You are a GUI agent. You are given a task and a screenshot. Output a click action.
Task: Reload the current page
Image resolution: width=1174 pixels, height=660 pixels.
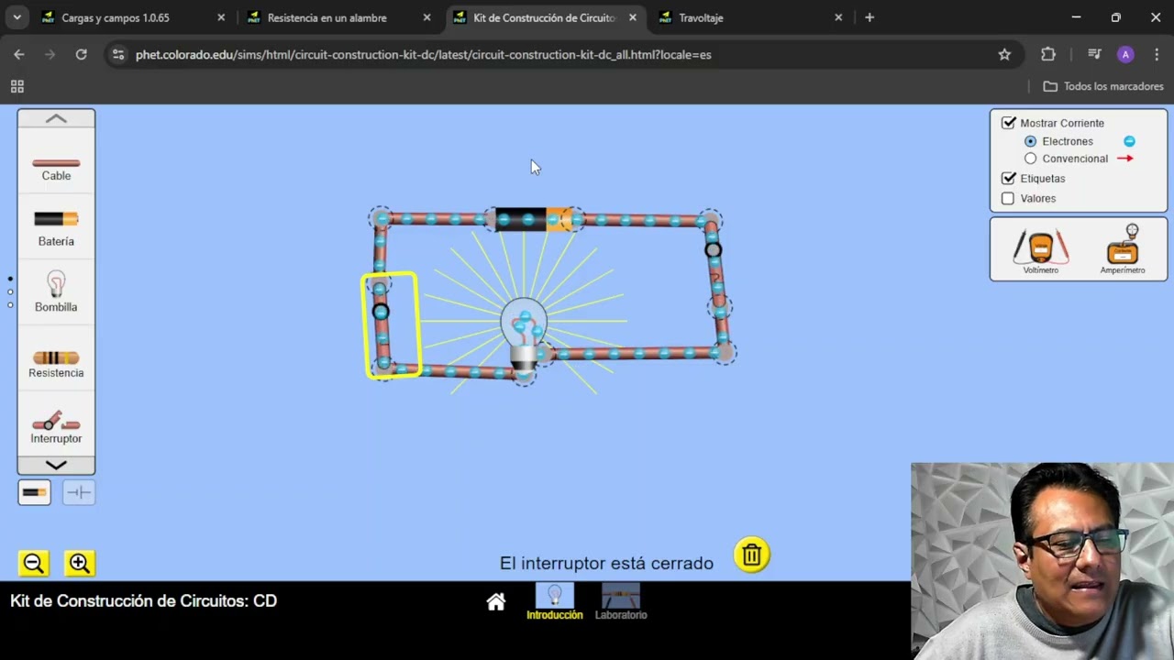81,54
